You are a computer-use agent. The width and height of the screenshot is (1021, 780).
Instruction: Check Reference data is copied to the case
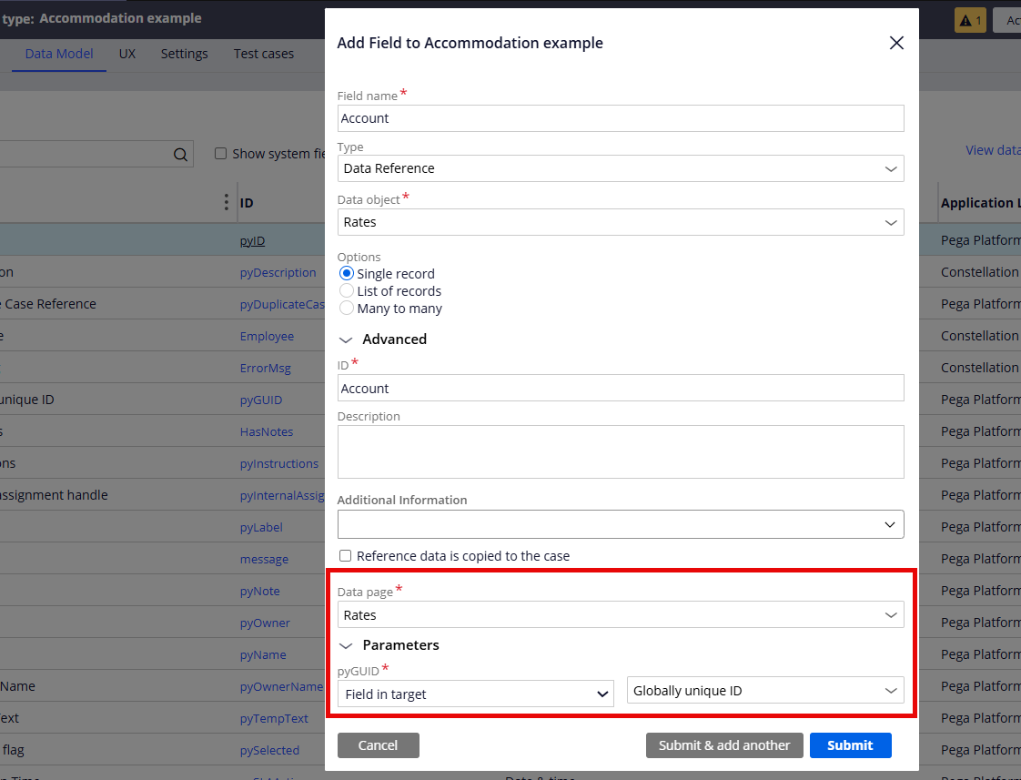point(345,556)
